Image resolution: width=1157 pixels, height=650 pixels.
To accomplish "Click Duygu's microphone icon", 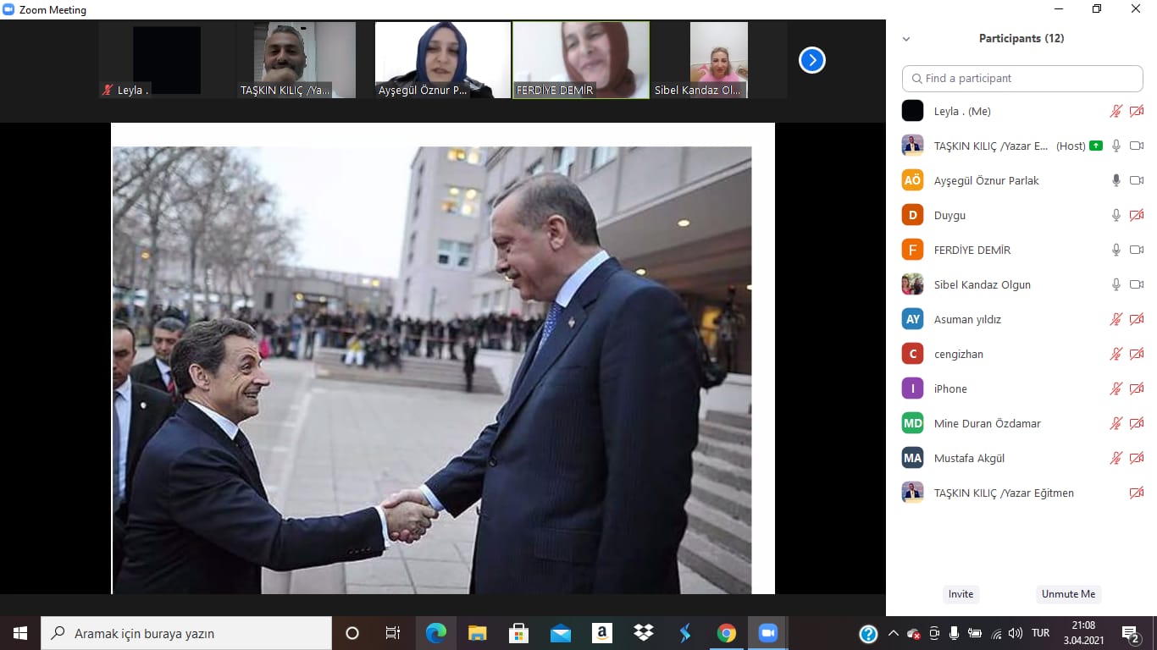I will (1116, 215).
